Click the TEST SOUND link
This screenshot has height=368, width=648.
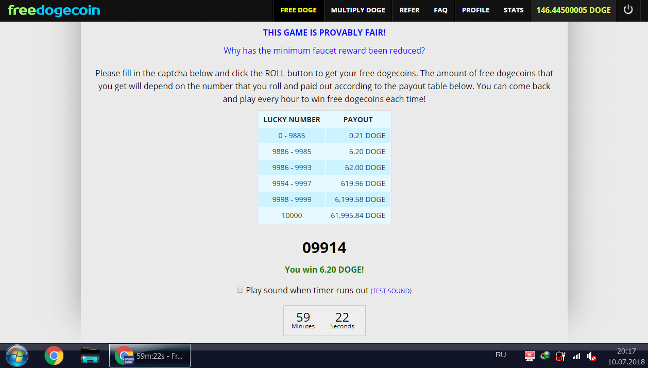[x=391, y=291]
